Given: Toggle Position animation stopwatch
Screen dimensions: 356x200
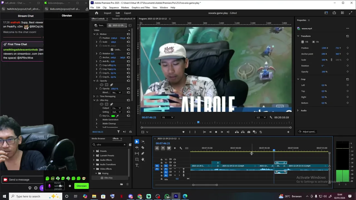Looking at the screenshot, I should pos(100,38).
